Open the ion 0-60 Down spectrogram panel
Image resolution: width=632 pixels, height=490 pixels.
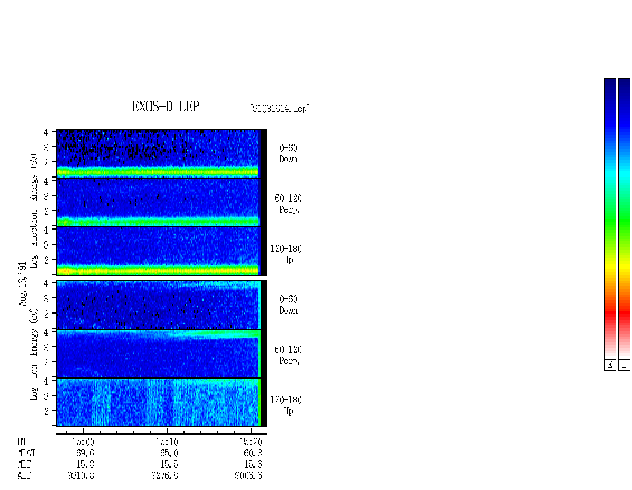tap(162, 305)
